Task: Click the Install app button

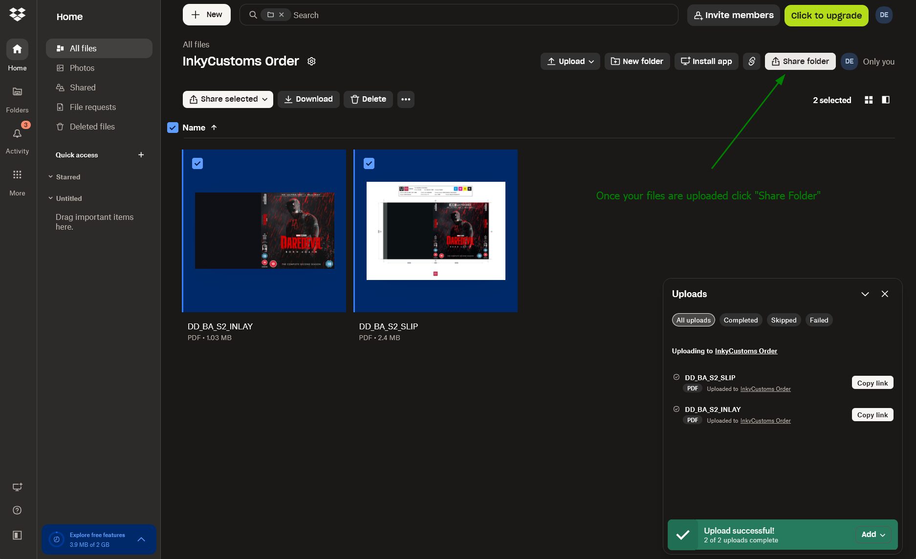Action: [x=706, y=61]
